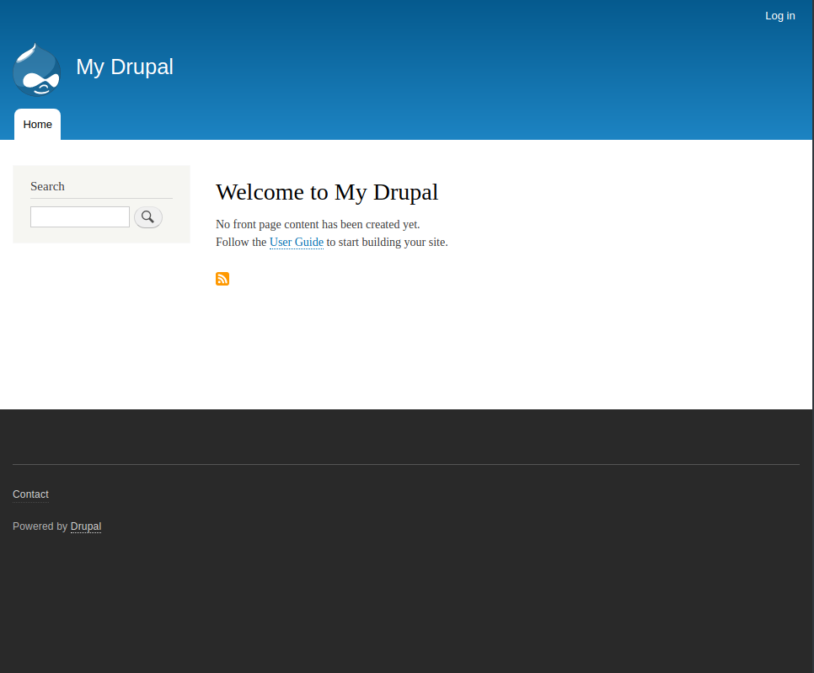Click the No front page content message
This screenshot has height=673, width=814.
click(318, 224)
